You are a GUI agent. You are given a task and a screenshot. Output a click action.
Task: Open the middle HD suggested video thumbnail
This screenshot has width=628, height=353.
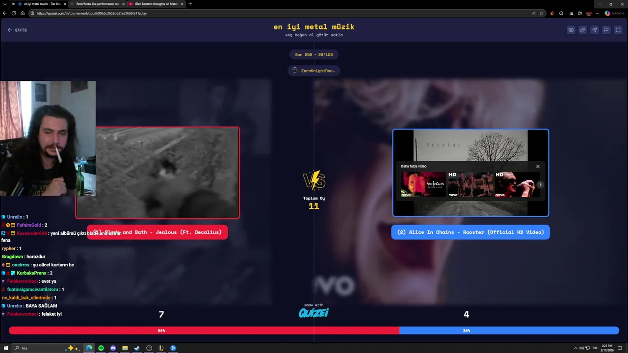coord(470,184)
